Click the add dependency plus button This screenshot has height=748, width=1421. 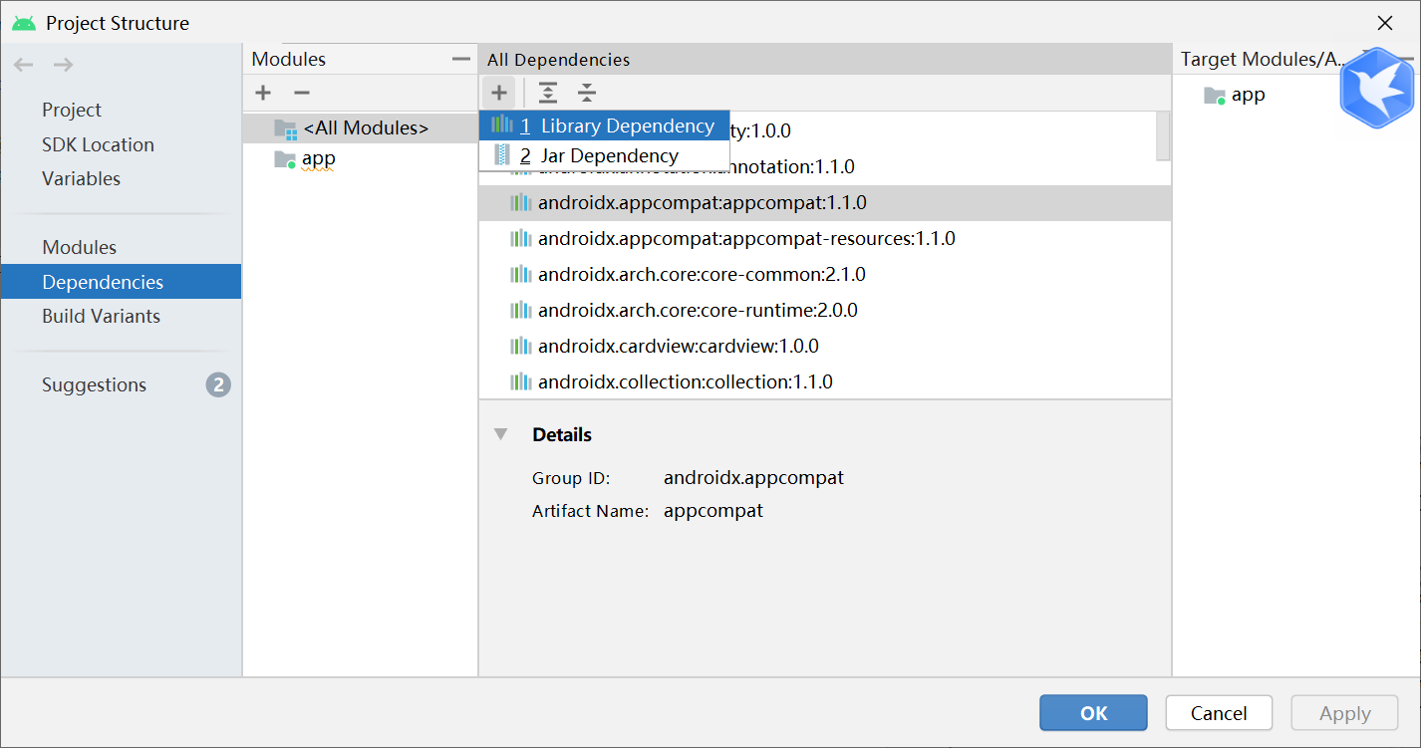point(499,93)
